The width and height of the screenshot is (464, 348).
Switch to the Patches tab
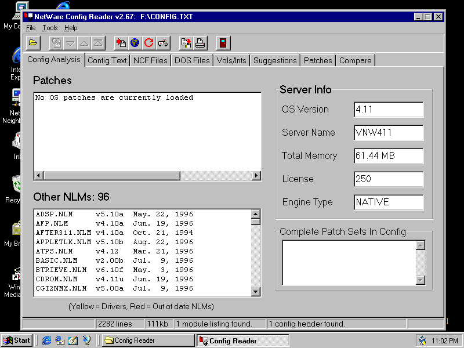(318, 60)
